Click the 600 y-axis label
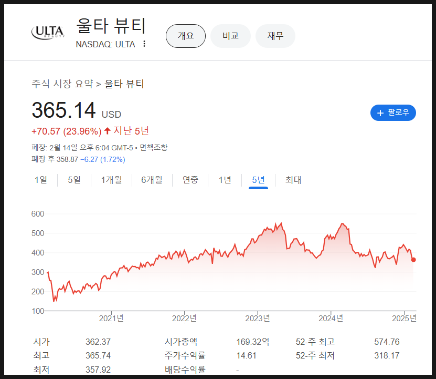The height and width of the screenshot is (379, 436). pos(38,214)
